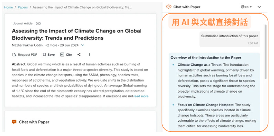Click the lower 'Chat with Paper' card heading
This screenshot has width=274, height=136.
click(x=34, y=122)
